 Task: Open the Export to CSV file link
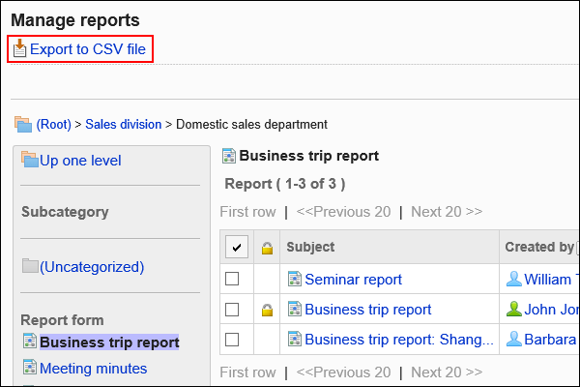[88, 49]
